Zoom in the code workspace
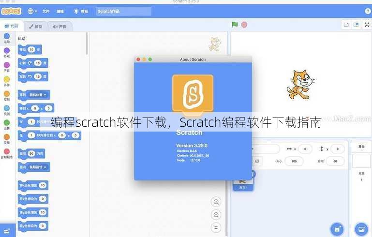 [x=216, y=202]
